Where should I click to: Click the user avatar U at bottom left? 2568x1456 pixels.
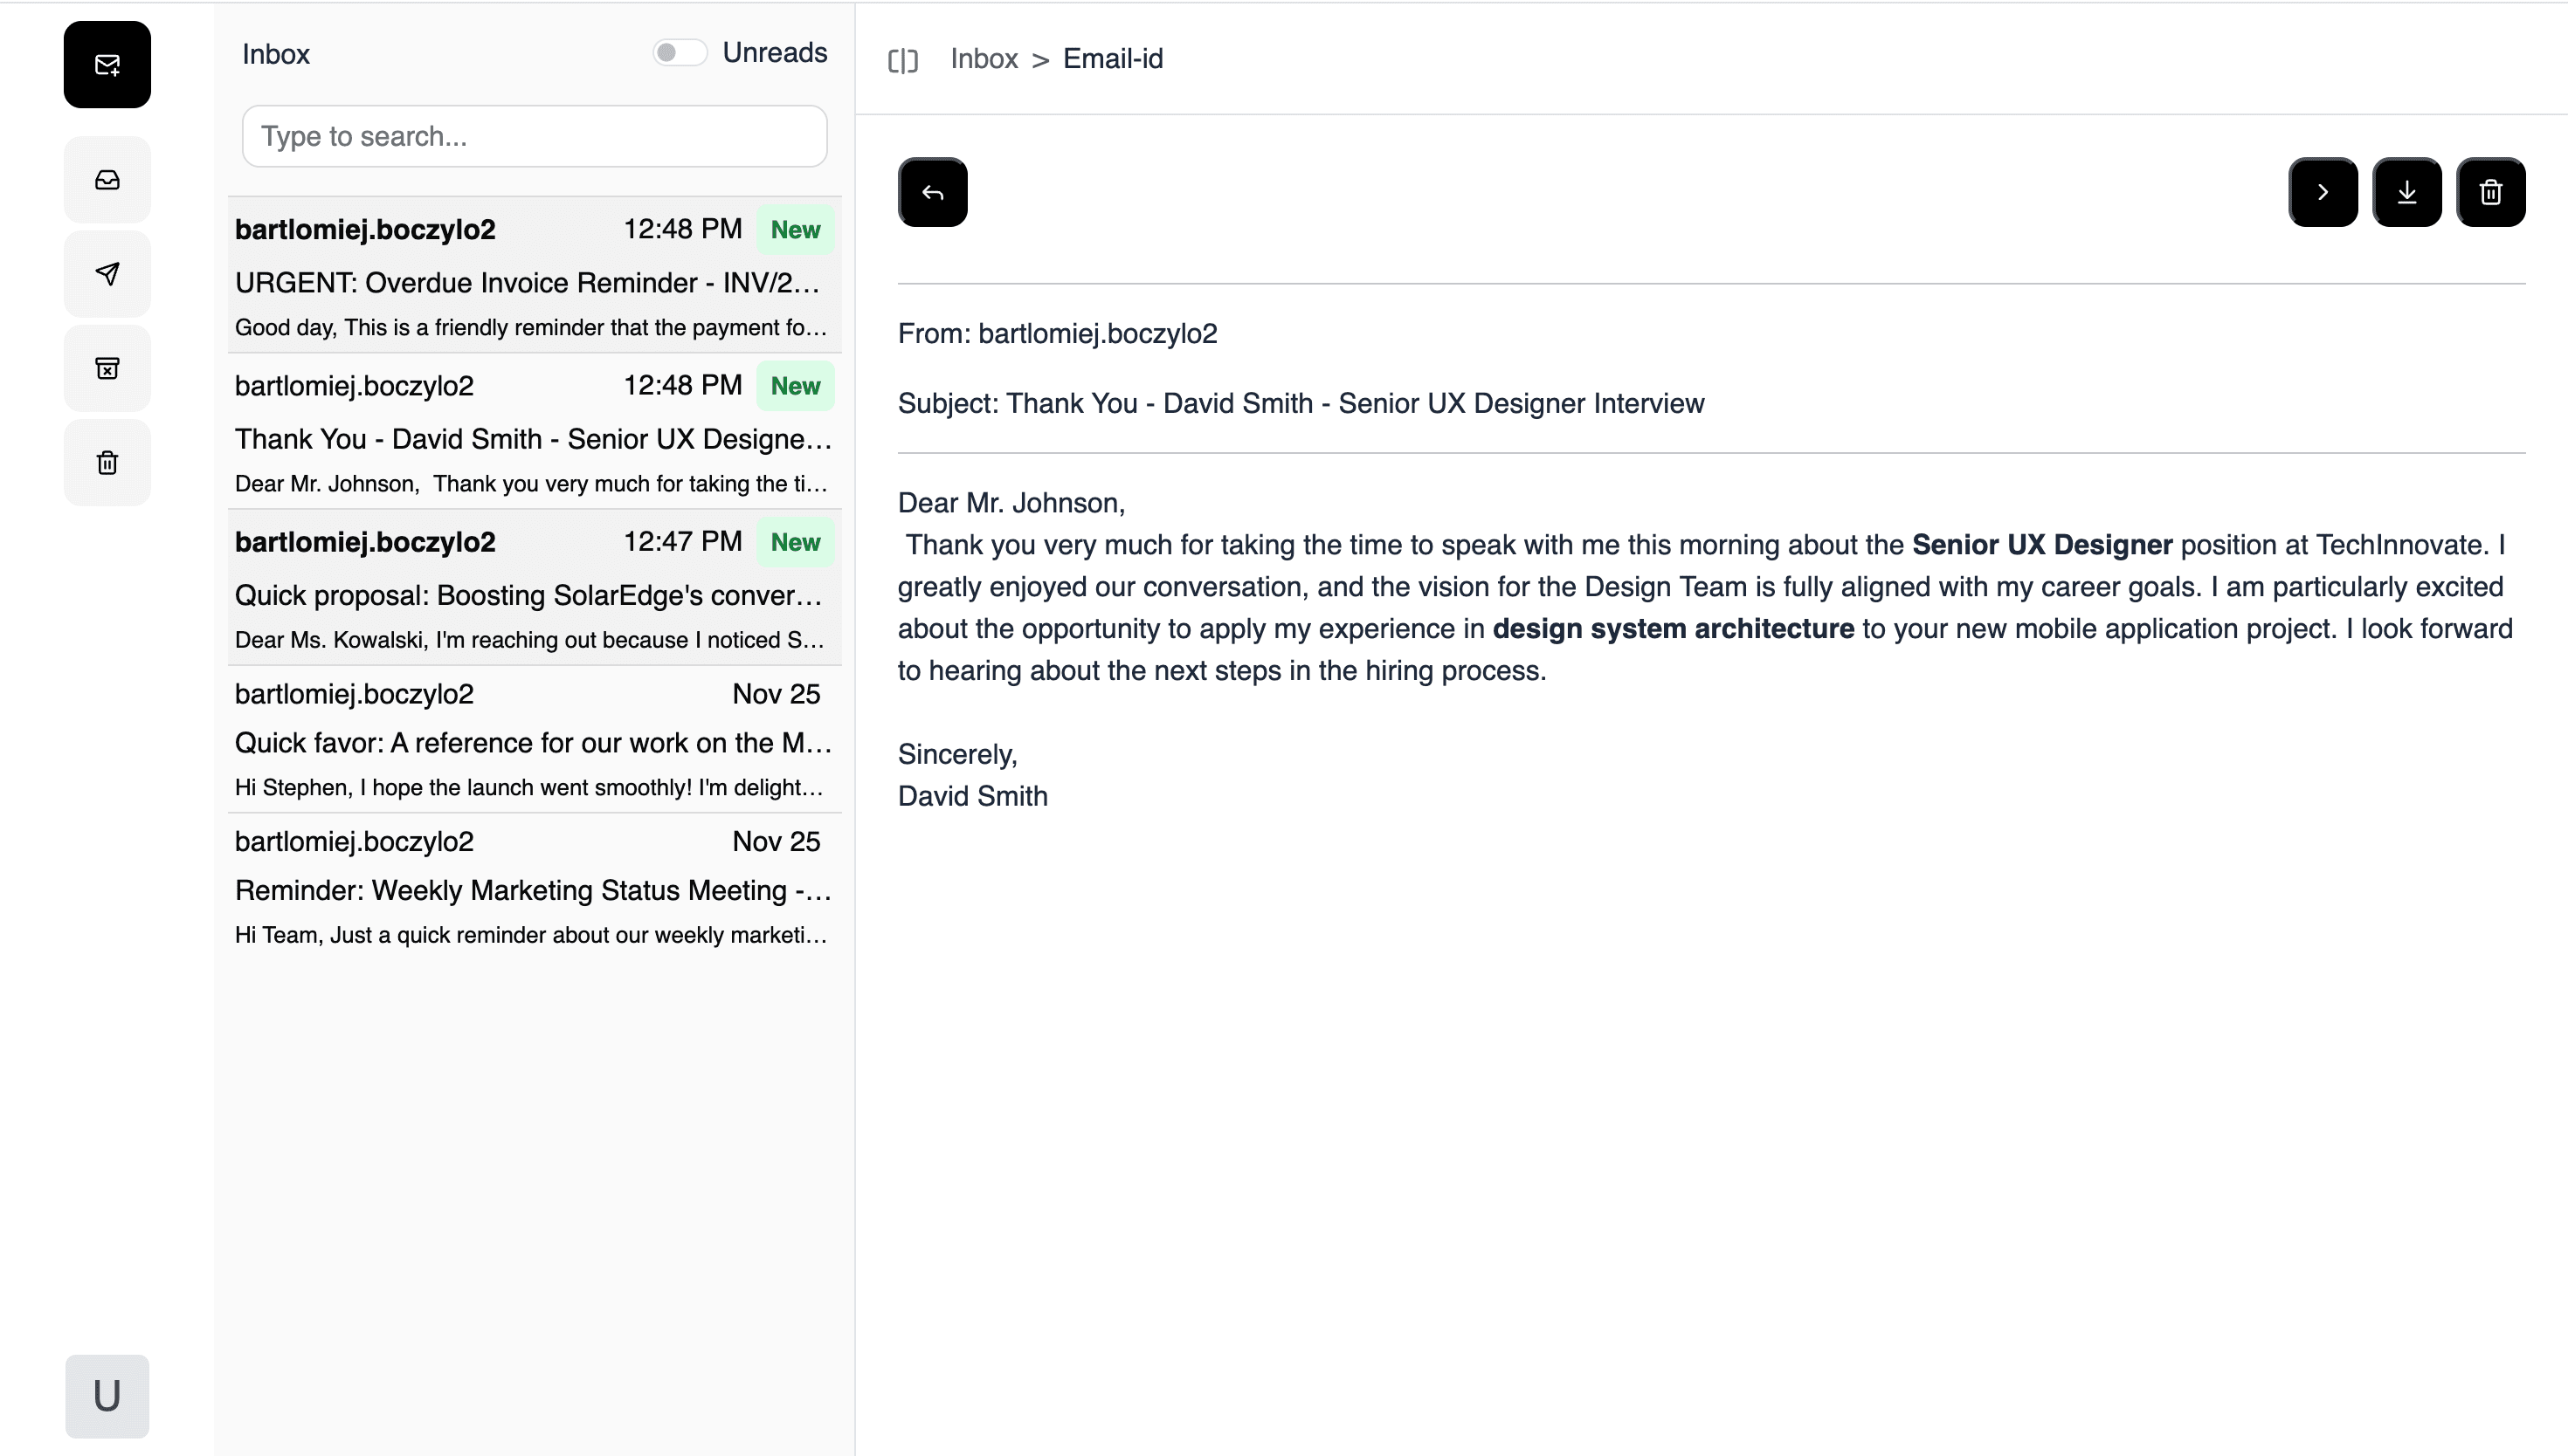[106, 1396]
